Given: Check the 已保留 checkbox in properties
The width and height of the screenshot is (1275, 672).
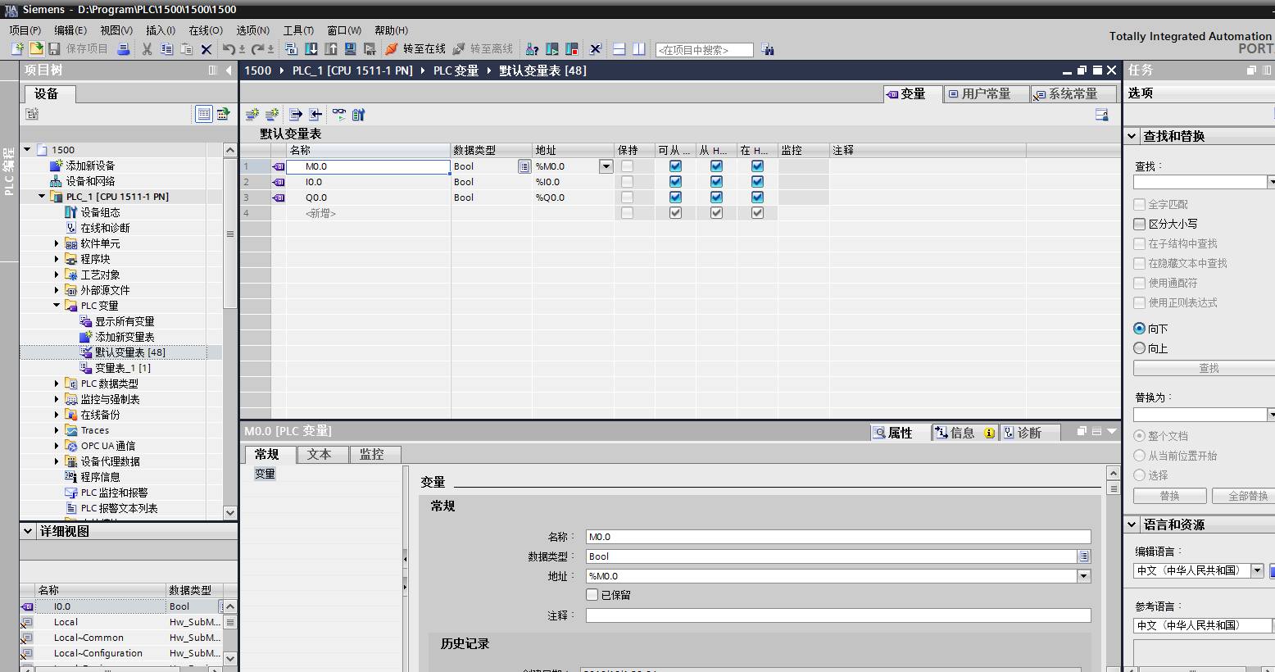Looking at the screenshot, I should tap(592, 595).
